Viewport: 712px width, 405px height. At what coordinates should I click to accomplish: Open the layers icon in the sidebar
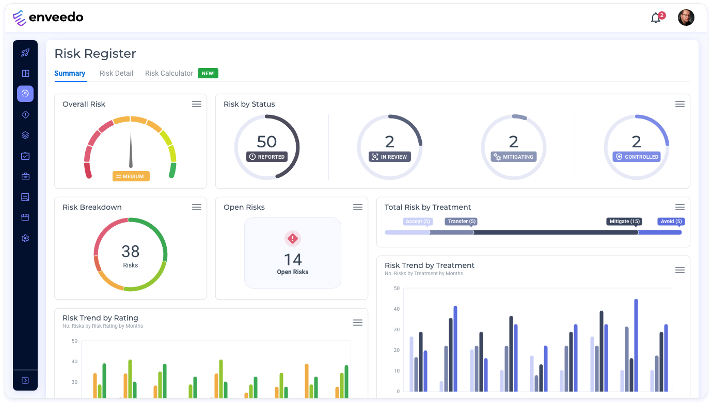coord(25,135)
